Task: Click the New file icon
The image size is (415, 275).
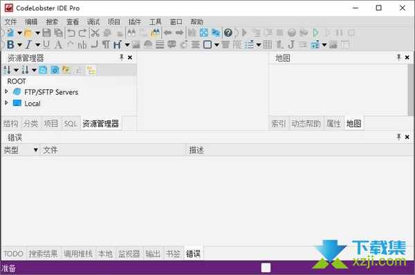Action: coord(10,32)
